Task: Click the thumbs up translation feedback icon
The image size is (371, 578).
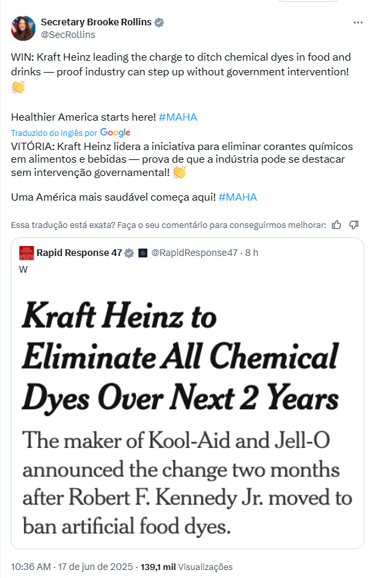Action: pos(336,225)
